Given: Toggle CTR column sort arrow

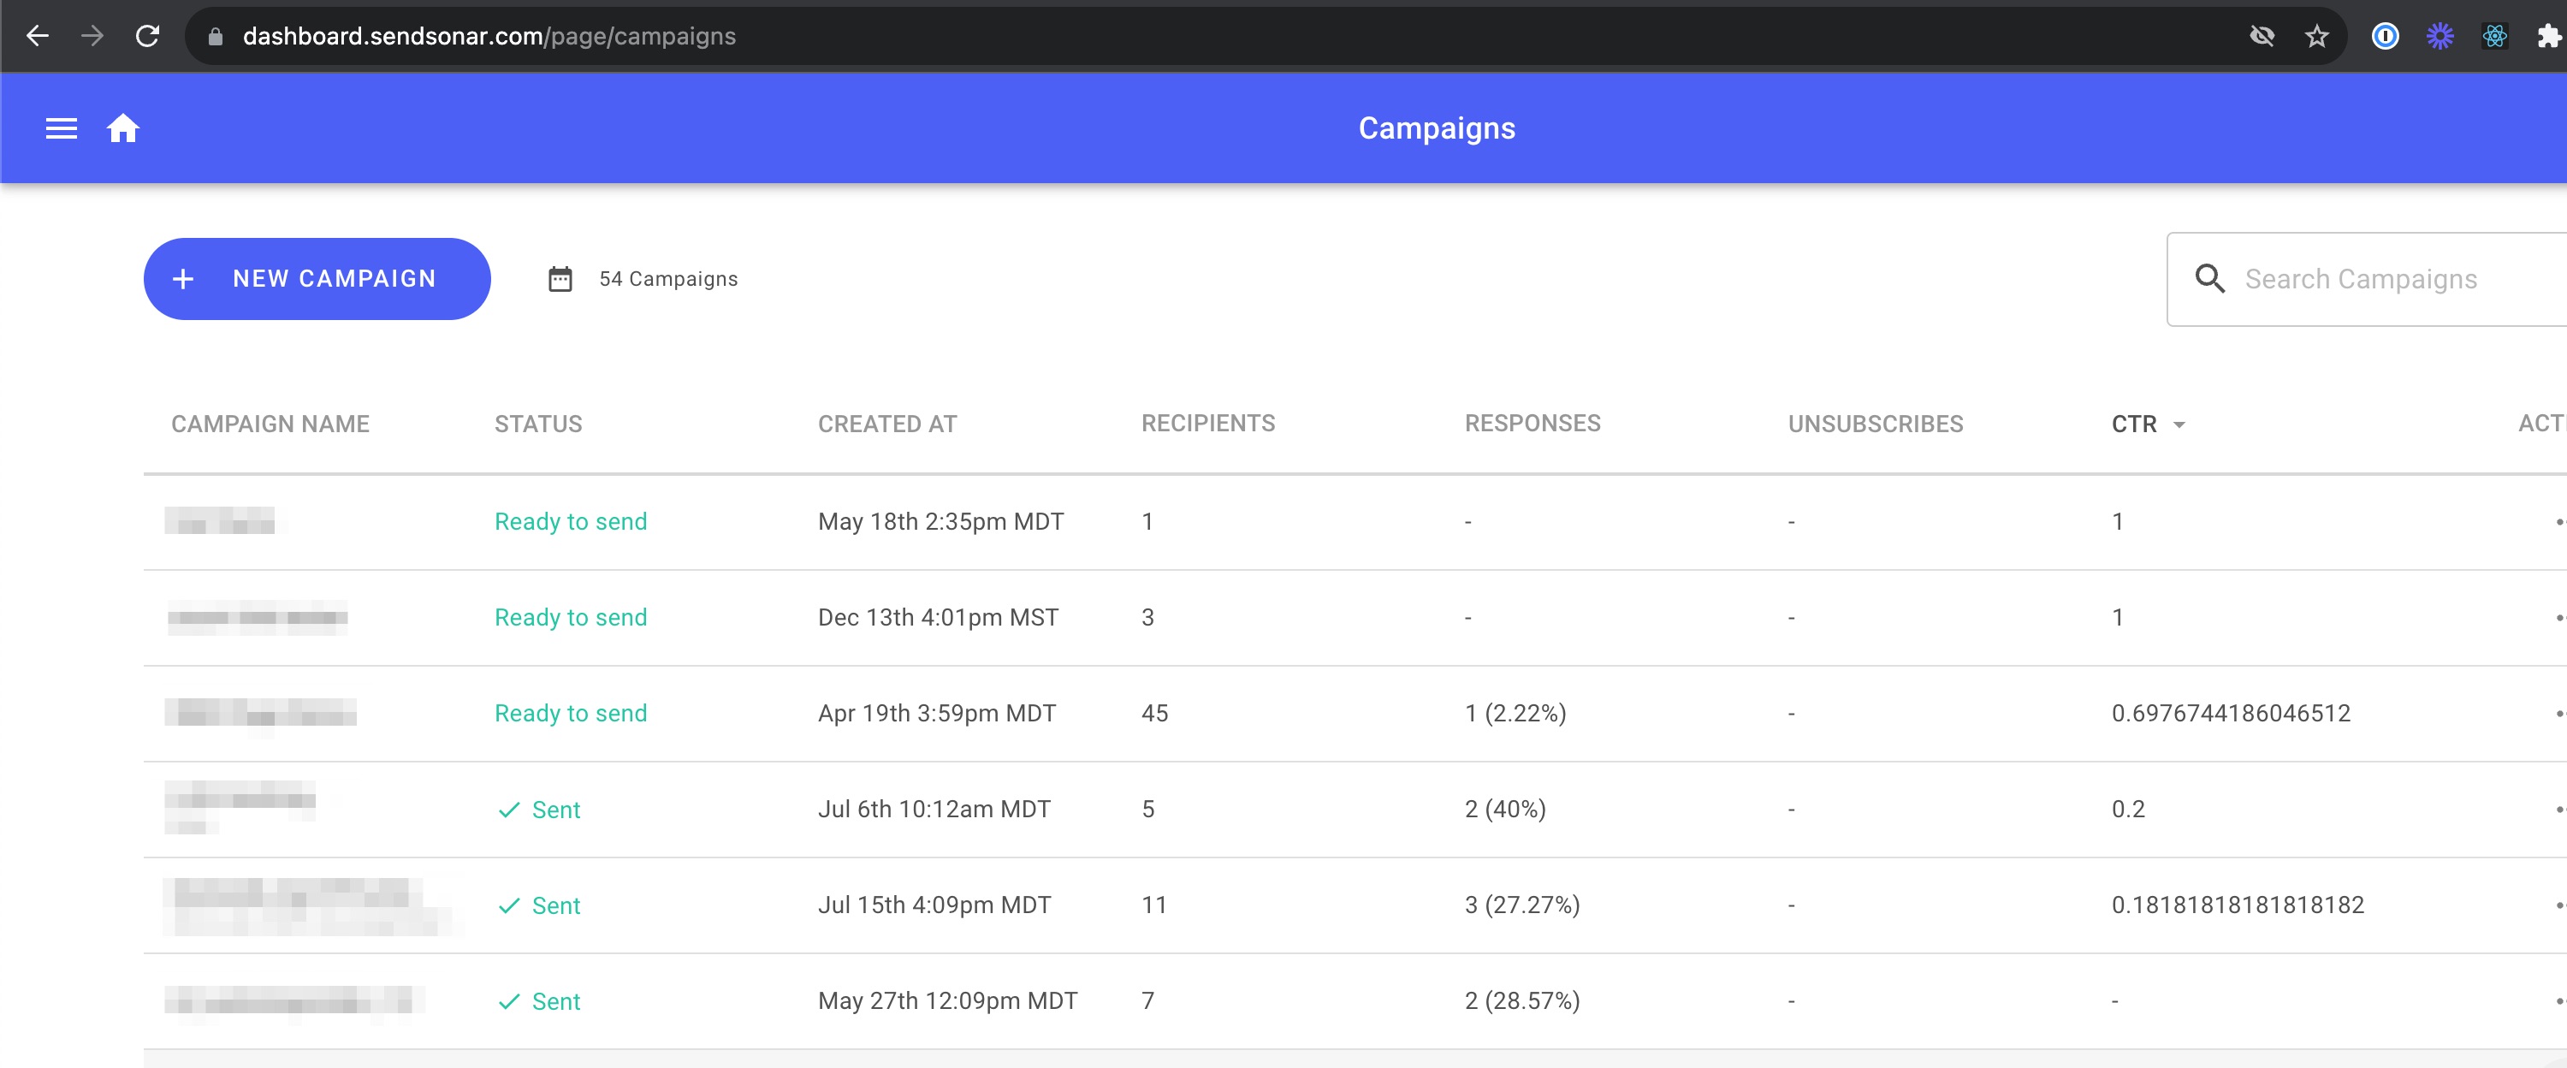Looking at the screenshot, I should [x=2179, y=425].
